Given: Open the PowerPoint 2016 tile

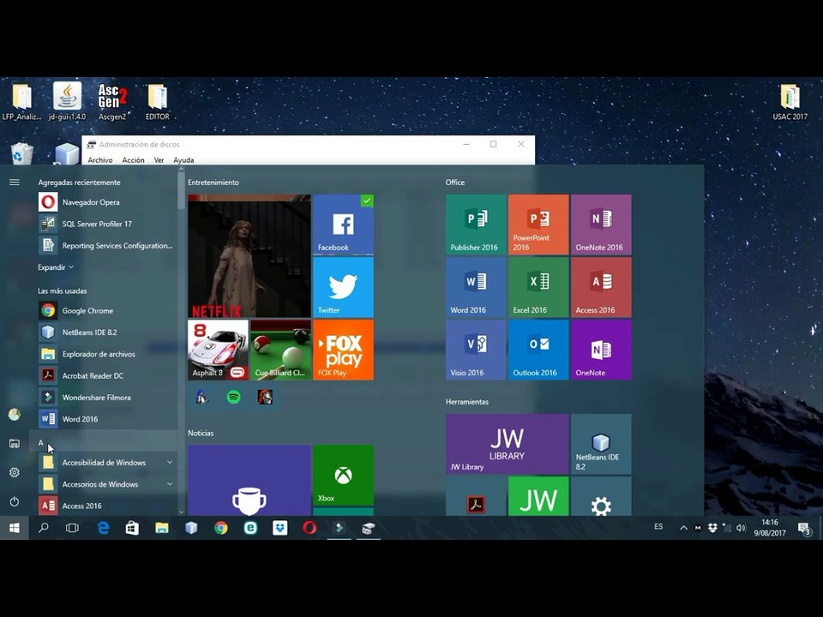Looking at the screenshot, I should [538, 225].
